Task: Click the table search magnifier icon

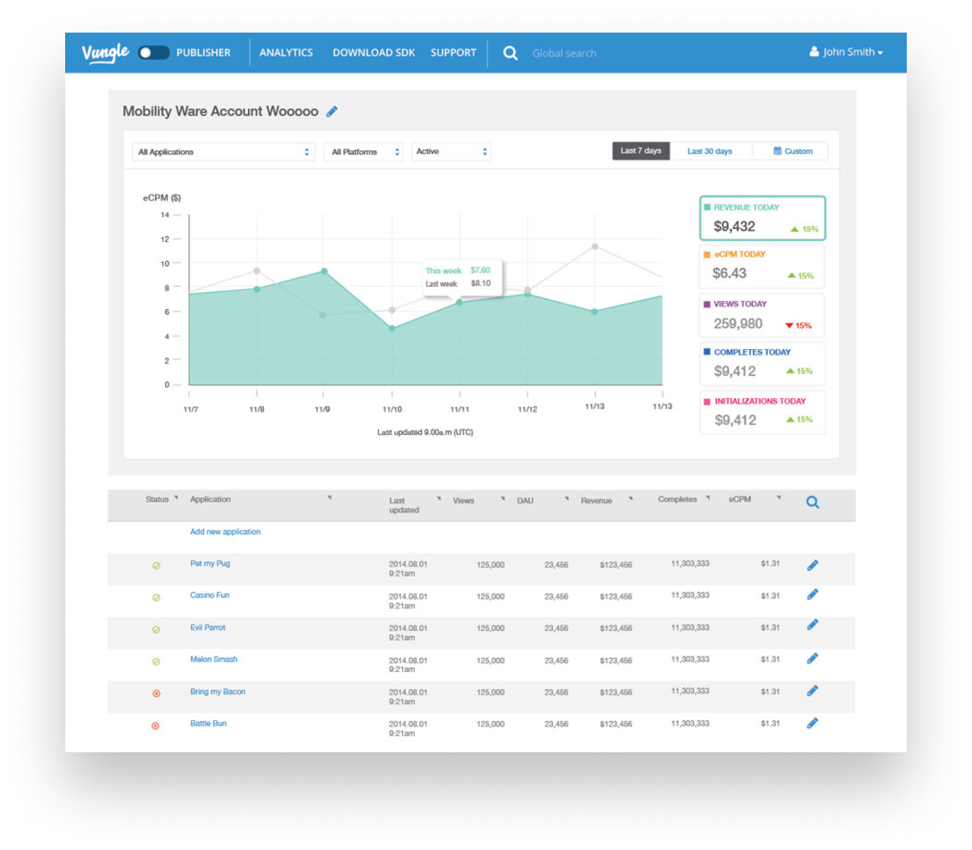Action: [x=812, y=502]
